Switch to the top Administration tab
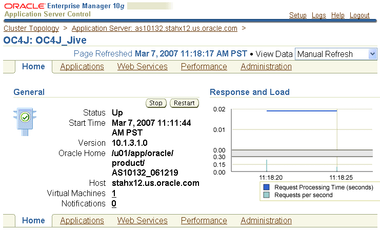The image size is (380, 230). pyautogui.click(x=266, y=66)
